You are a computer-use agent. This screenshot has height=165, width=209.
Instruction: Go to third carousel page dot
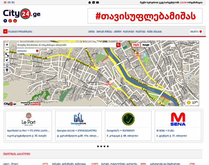105,146
